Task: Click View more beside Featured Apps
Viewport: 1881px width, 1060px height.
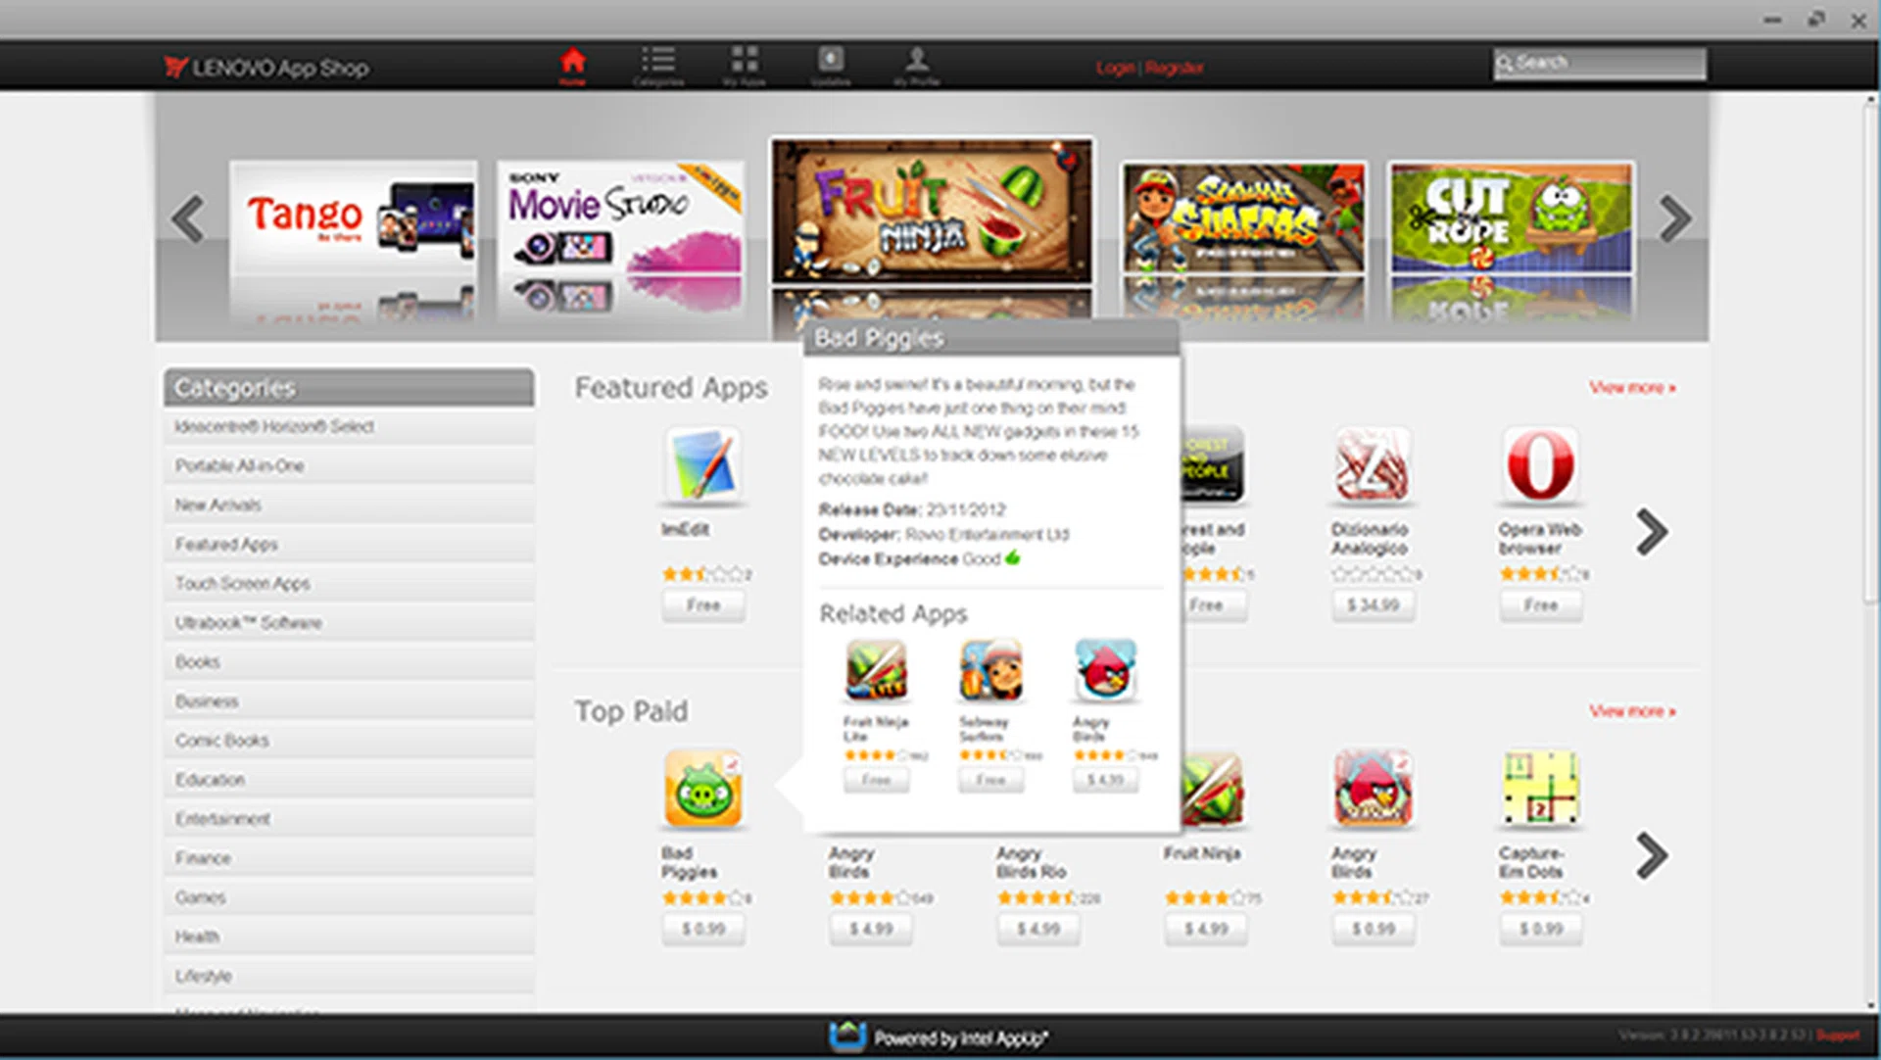Action: pyautogui.click(x=1631, y=388)
